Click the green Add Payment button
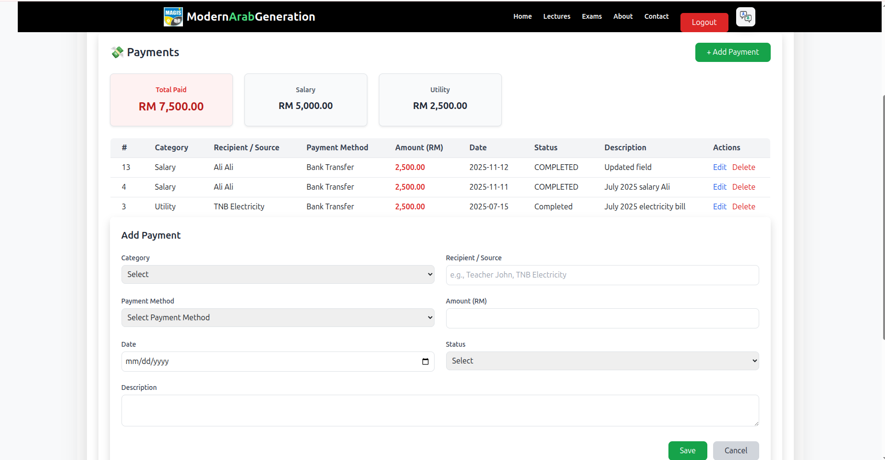Viewport: 885px width, 460px height. (x=732, y=52)
